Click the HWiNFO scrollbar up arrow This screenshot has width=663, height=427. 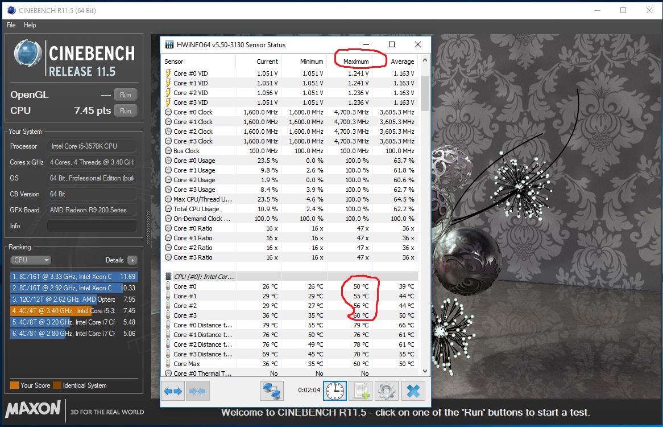coord(425,60)
